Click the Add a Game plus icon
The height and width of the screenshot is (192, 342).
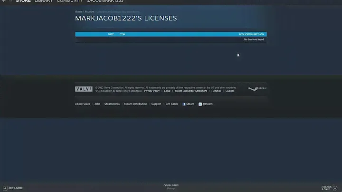(x=5, y=188)
